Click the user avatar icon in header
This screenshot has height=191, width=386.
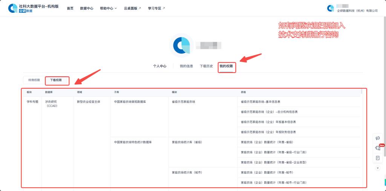tap(331, 8)
